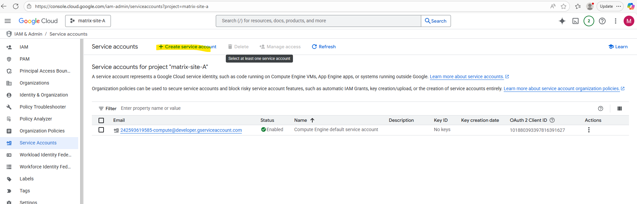
Task: Open the notifications badge showing 2
Action: click(589, 21)
